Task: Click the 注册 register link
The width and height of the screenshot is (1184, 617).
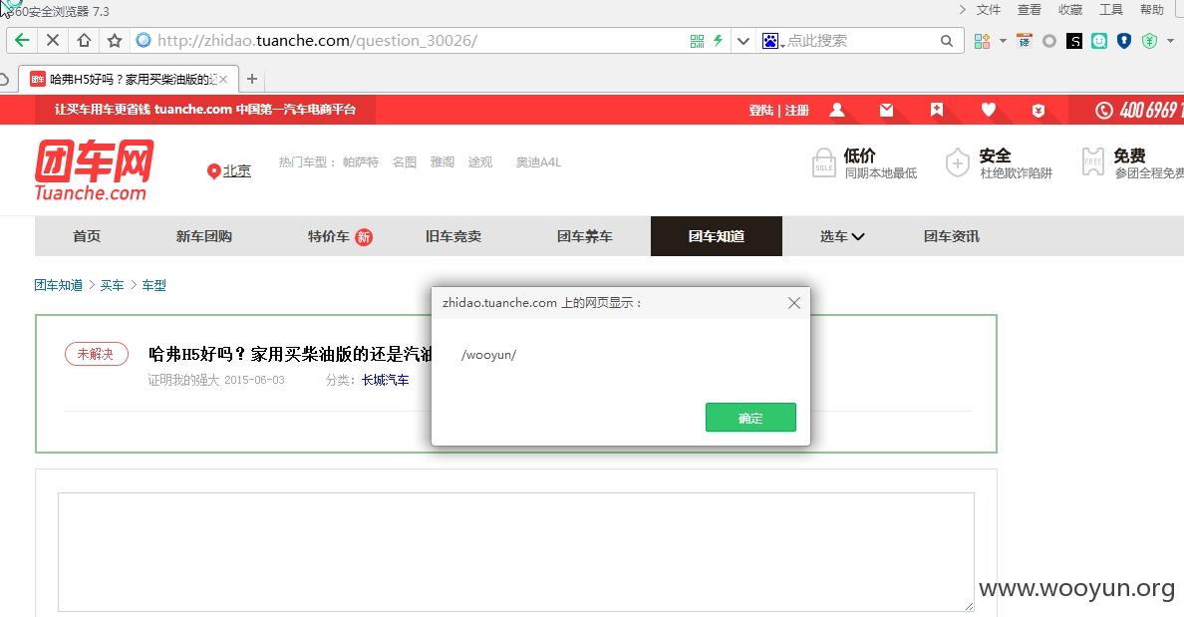Action: [x=796, y=111]
